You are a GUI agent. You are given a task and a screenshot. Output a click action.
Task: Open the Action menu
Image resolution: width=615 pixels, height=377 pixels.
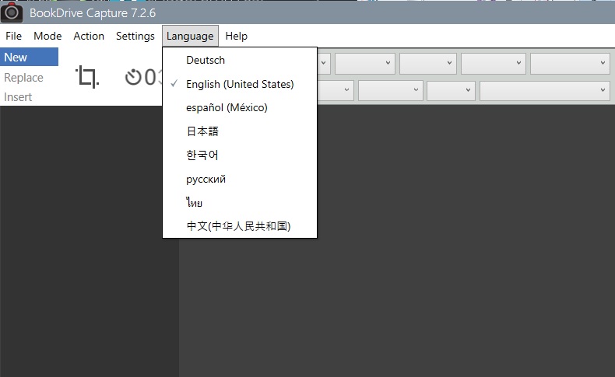pos(89,36)
